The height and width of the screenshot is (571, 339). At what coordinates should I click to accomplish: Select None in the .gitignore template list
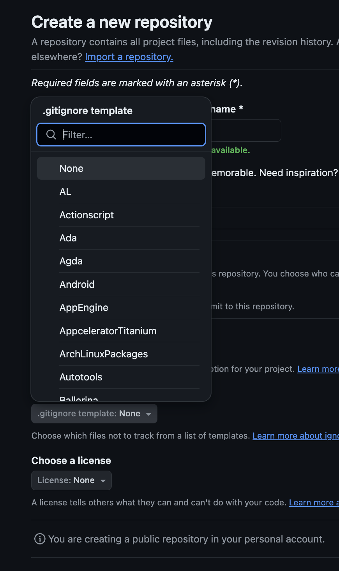121,168
